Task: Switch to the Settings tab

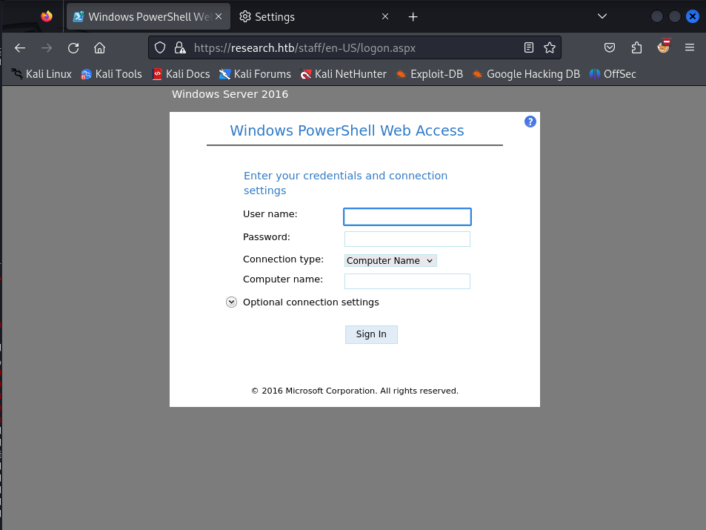Action: 313,16
